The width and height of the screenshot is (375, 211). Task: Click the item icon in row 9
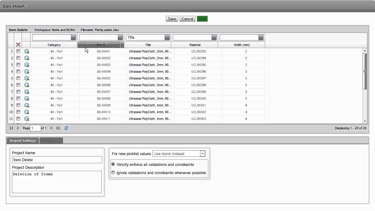pos(27,105)
